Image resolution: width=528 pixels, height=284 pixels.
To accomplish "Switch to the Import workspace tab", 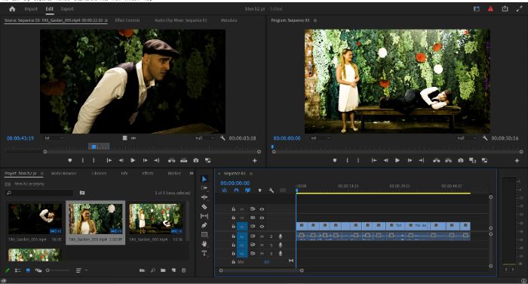I will click(x=31, y=9).
